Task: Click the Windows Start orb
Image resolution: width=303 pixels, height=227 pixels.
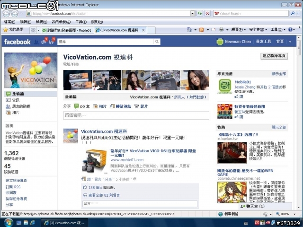Action: [x=8, y=223]
